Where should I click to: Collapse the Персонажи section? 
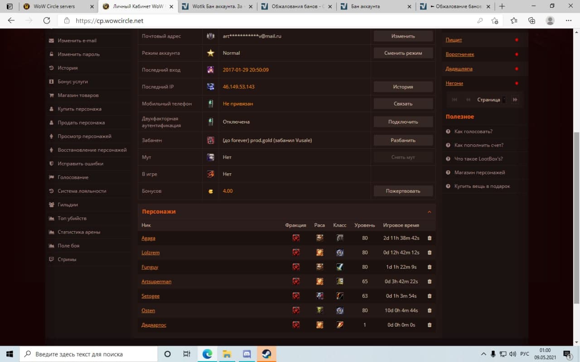tap(429, 212)
